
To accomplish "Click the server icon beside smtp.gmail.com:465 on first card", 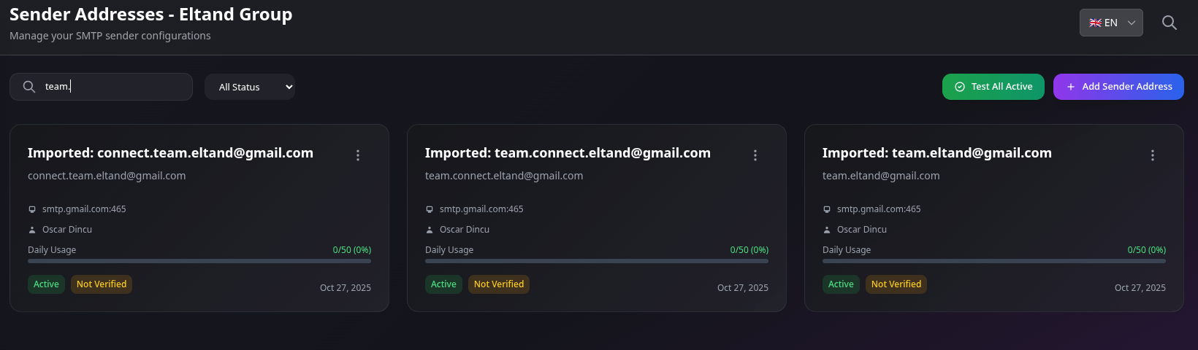I will coord(32,209).
